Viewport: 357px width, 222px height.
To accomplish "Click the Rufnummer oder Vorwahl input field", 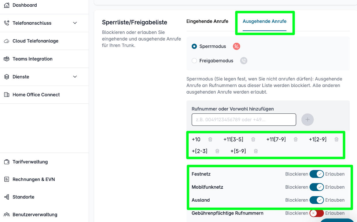I will pos(244,119).
